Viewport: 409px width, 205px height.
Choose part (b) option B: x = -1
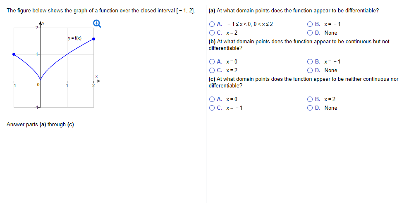310,61
